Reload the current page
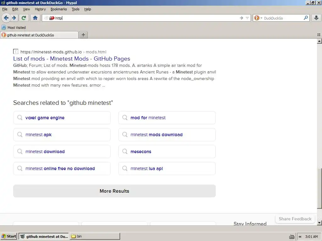The height and width of the screenshot is (241, 322). (x=24, y=18)
